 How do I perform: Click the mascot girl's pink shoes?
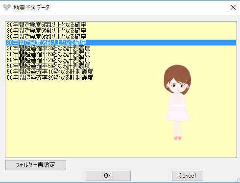(x=178, y=138)
